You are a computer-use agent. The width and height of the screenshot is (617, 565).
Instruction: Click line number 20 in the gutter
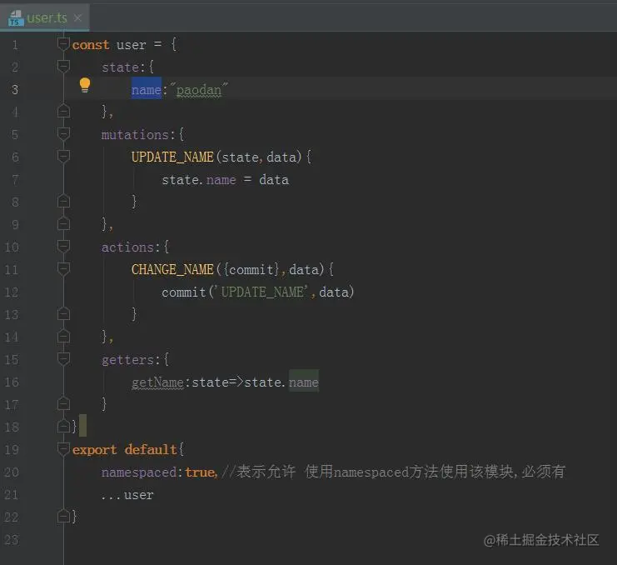click(x=12, y=472)
